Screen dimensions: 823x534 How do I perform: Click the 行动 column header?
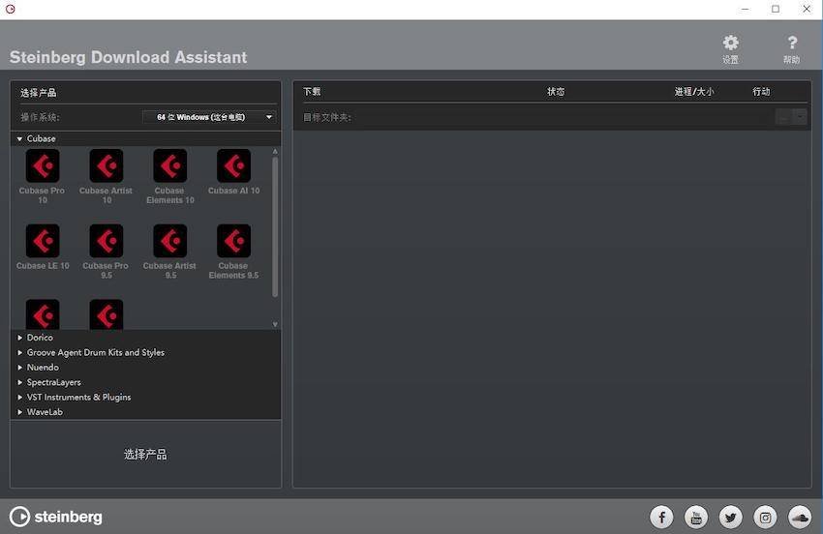point(761,91)
